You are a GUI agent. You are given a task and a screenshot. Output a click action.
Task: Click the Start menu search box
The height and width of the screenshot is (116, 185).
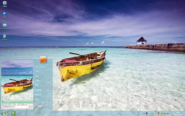coord(17,107)
